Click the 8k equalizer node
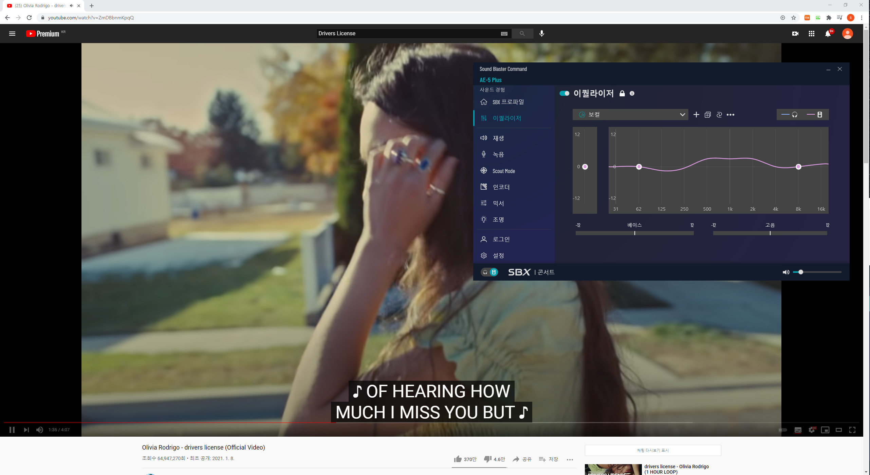 [x=798, y=167]
